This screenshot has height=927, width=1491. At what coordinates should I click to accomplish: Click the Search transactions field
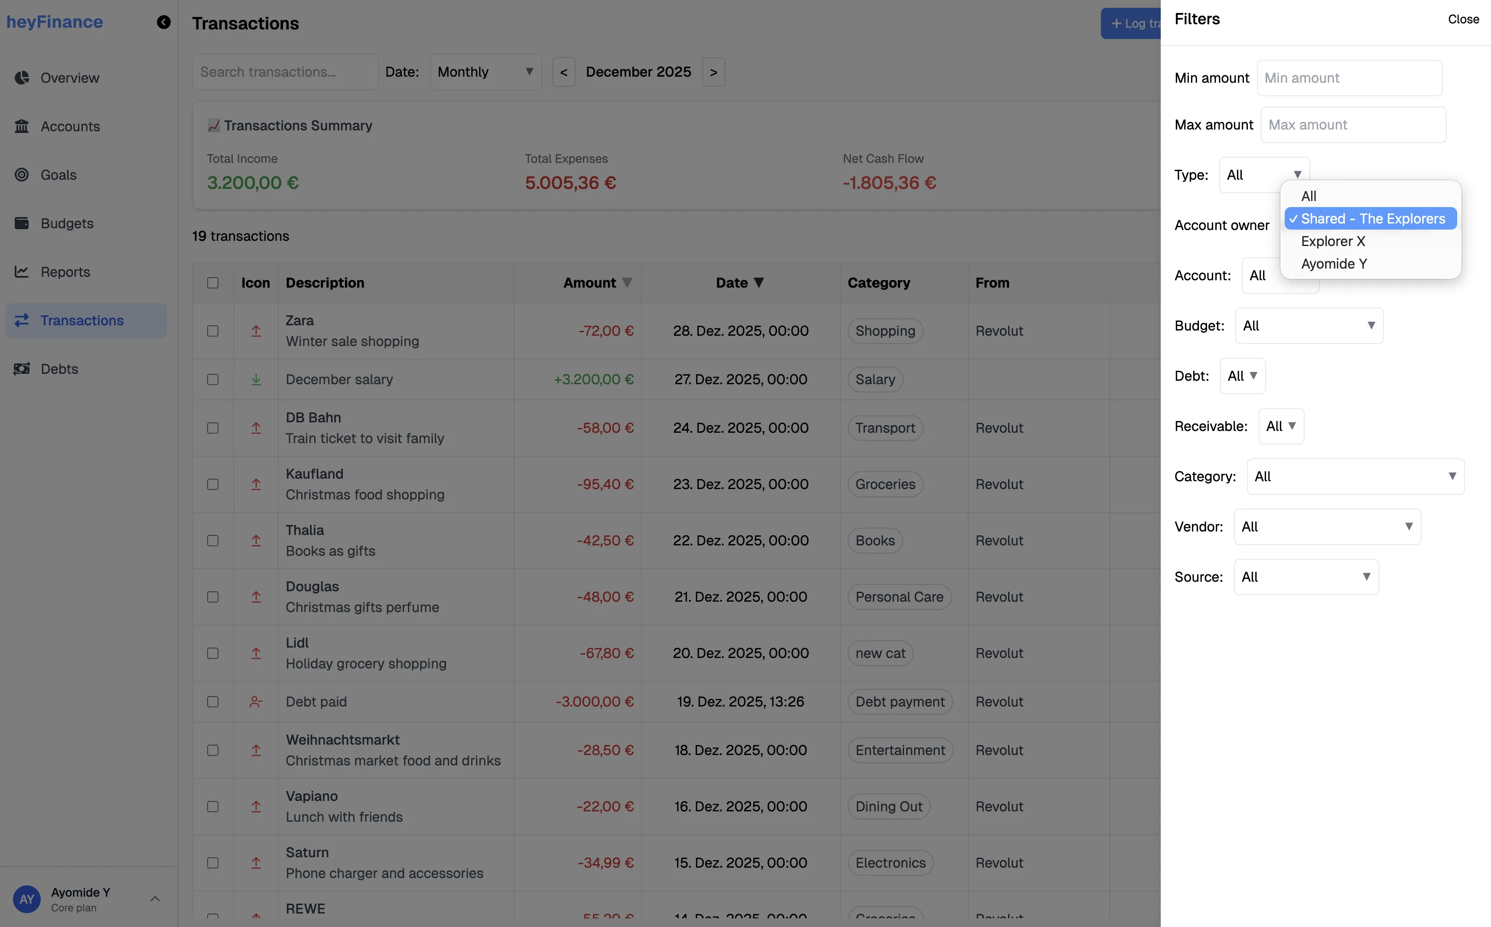285,71
